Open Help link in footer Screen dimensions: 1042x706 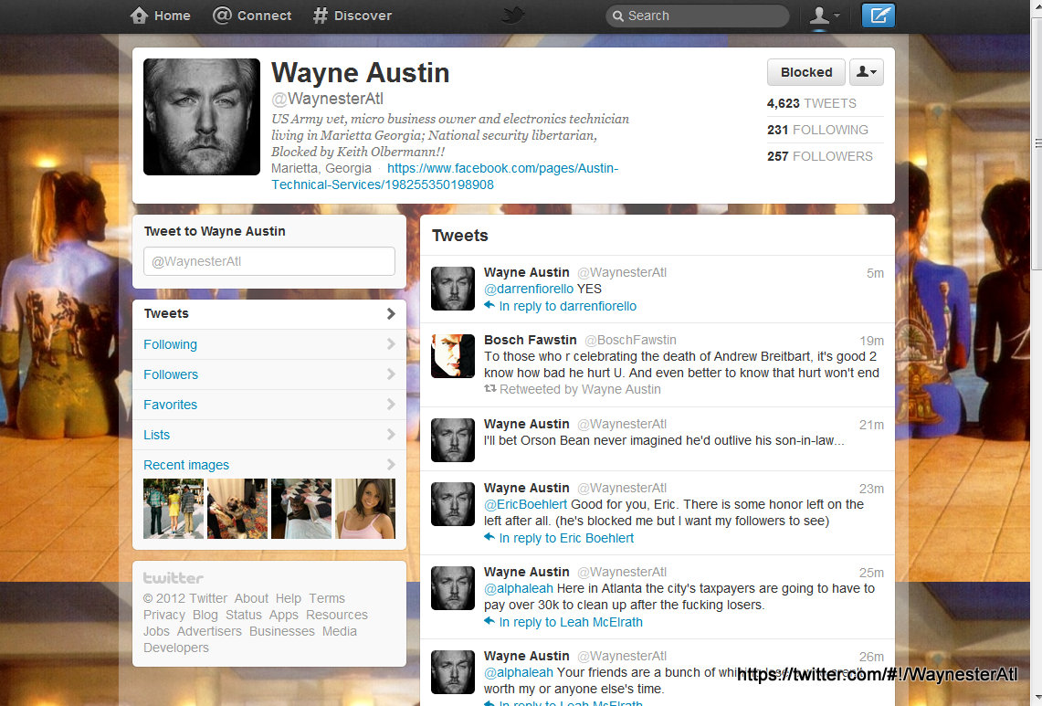coord(289,598)
